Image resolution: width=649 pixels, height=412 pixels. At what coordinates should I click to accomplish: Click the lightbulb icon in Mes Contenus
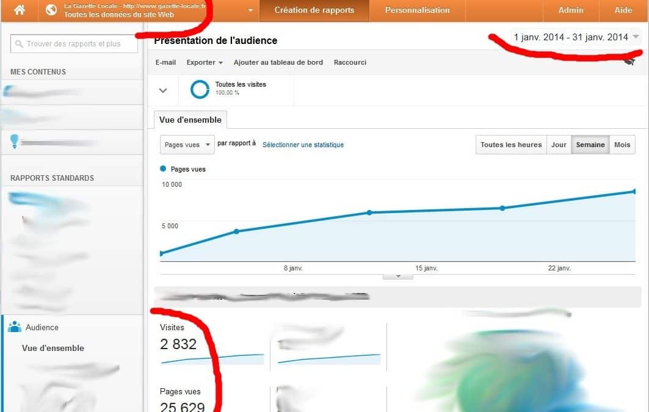pyautogui.click(x=15, y=142)
